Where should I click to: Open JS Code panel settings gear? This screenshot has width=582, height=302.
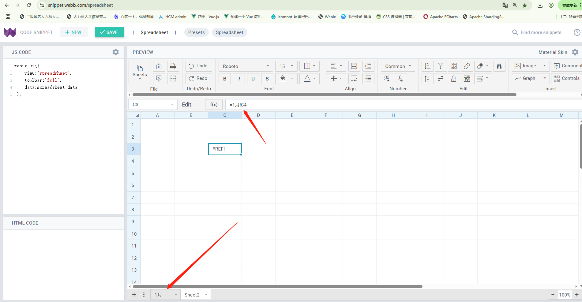pos(115,52)
